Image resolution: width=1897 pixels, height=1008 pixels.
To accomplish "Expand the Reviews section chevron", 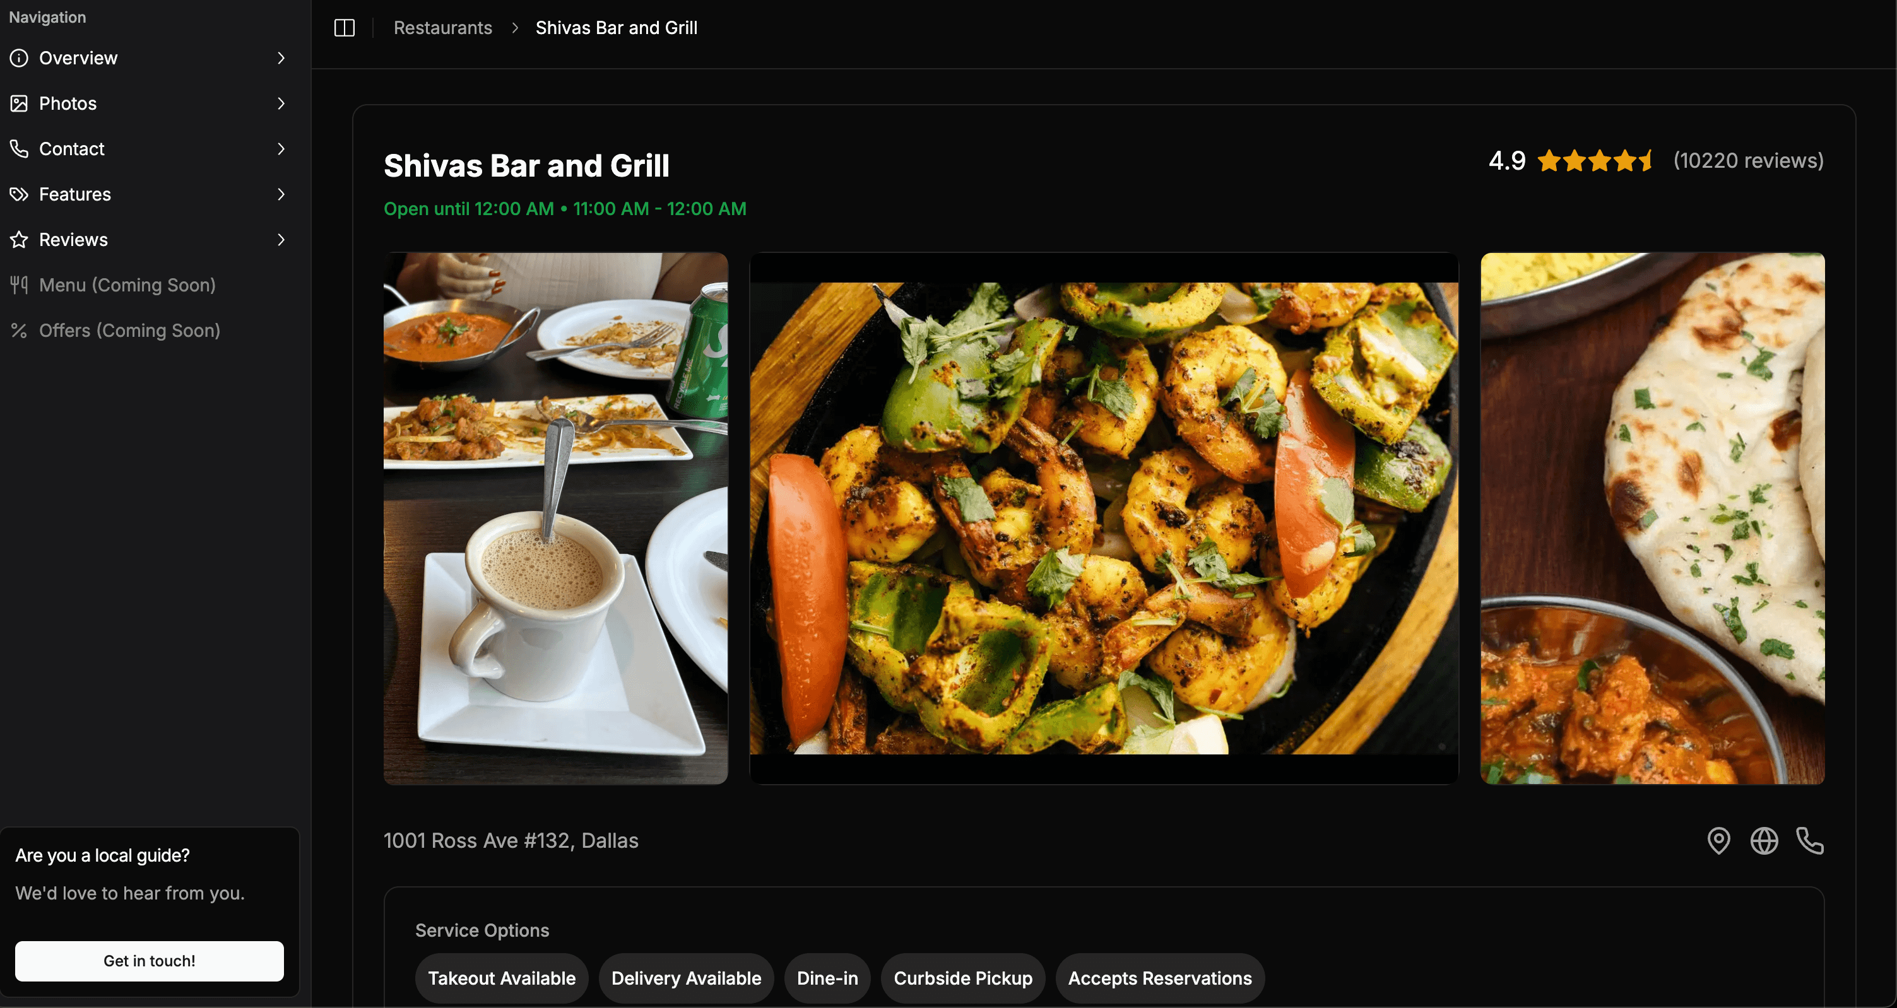I will click(x=278, y=238).
